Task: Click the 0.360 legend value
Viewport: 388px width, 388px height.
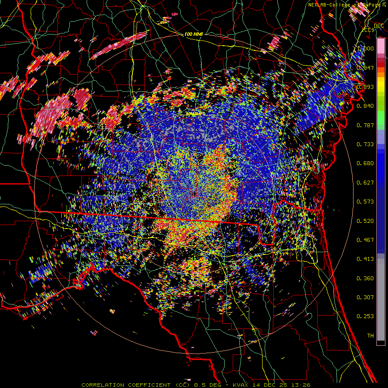Action: [365, 278]
